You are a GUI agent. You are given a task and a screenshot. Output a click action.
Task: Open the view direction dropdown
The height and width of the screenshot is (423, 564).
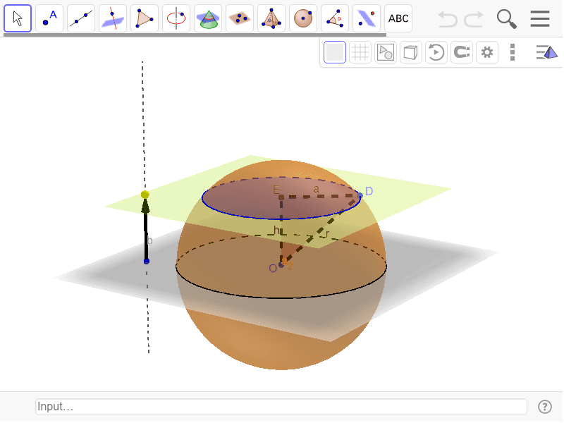[546, 52]
